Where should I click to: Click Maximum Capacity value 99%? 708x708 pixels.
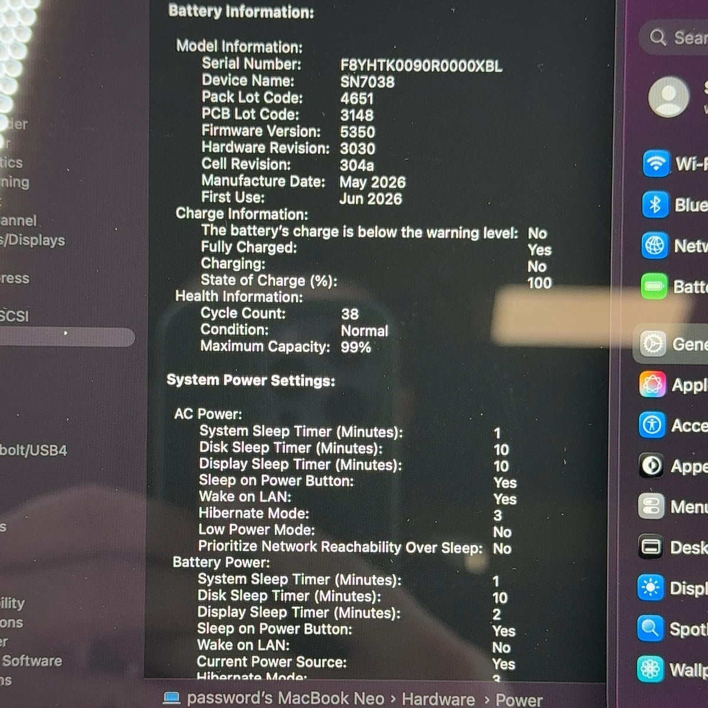click(x=356, y=348)
